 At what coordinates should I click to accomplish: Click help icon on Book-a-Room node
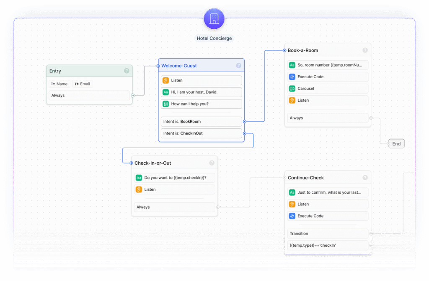tap(365, 50)
